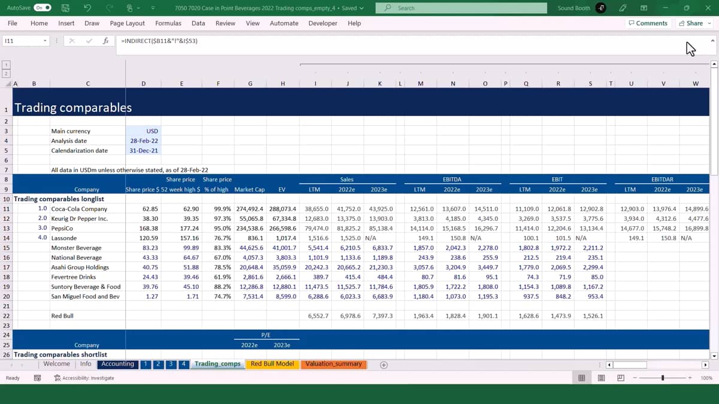This screenshot has height=404, width=719.
Task: Click the zoom slider handle
Action: 663,378
